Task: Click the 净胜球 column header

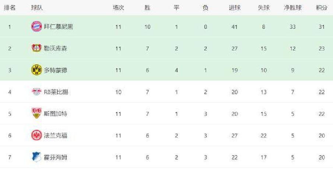Action: (x=292, y=8)
